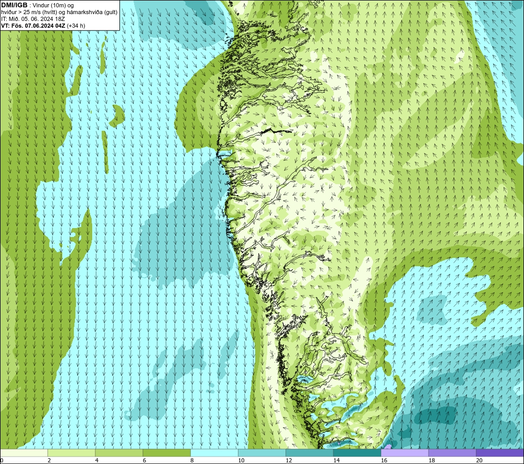Viewport: 524px width, 464px height.
Task: Click the 'hviður > 25 m/s' legend line
Action: click(x=59, y=13)
